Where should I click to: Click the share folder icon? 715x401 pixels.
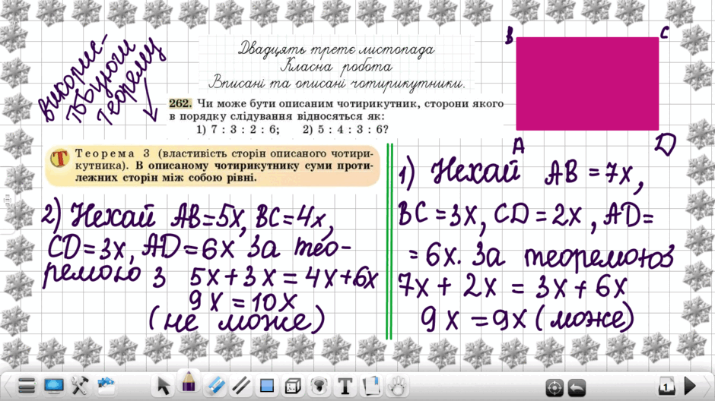click(x=106, y=385)
